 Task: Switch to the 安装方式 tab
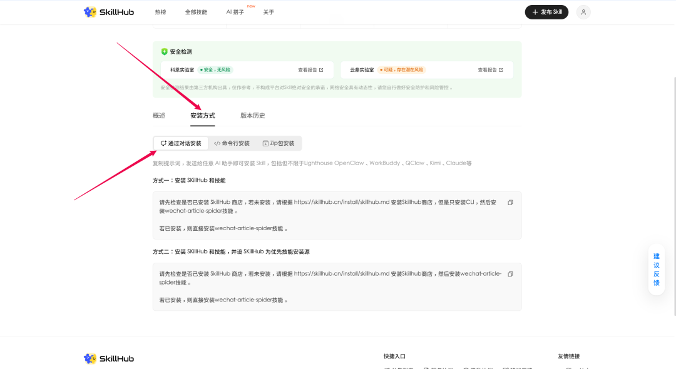tap(203, 116)
